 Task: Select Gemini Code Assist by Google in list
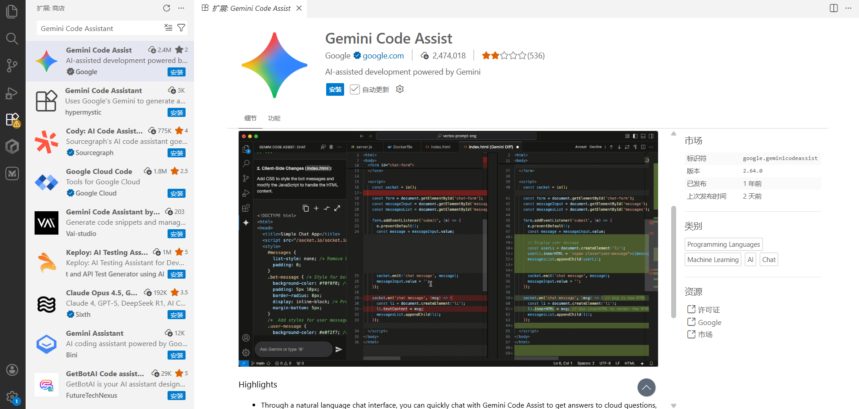(110, 61)
